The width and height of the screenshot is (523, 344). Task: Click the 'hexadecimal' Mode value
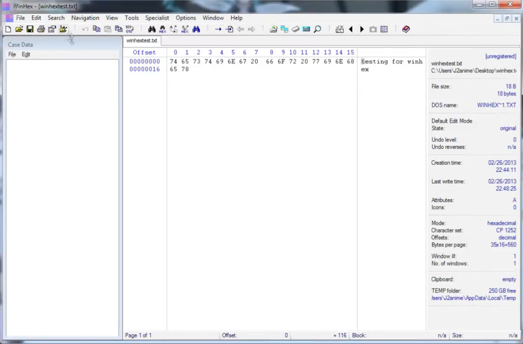502,223
